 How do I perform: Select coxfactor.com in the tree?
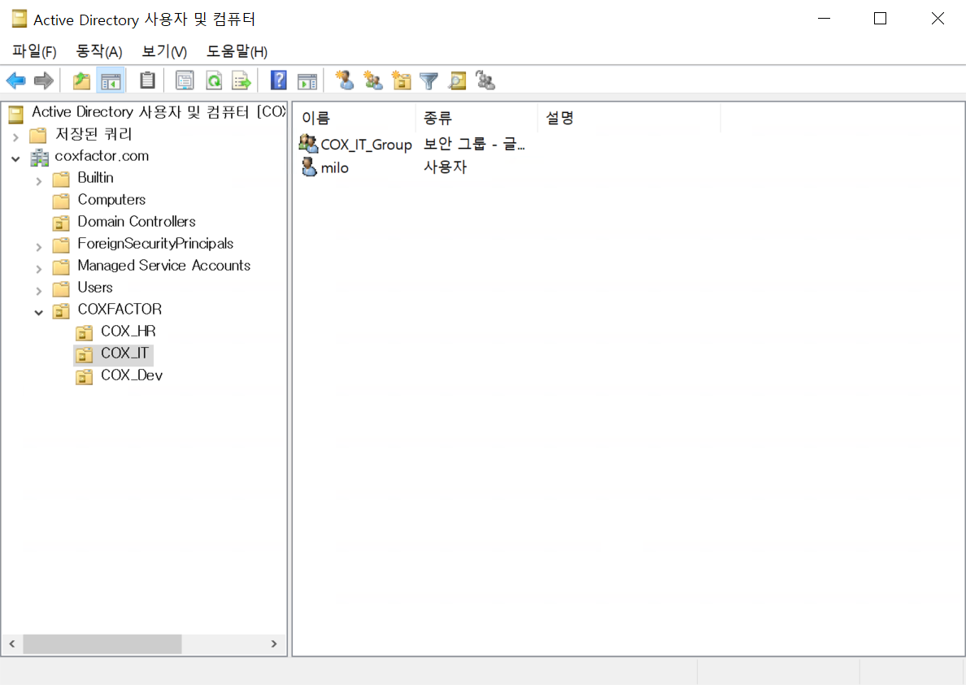coord(102,156)
